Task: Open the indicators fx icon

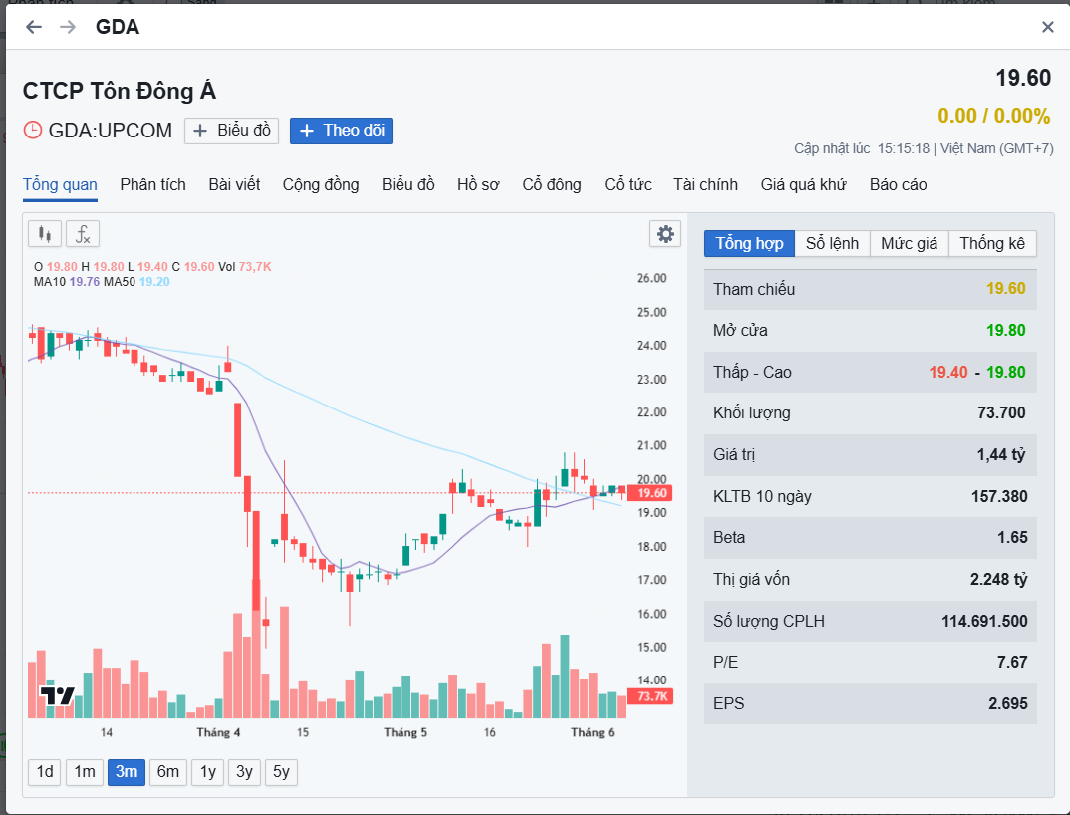Action: coord(84,234)
